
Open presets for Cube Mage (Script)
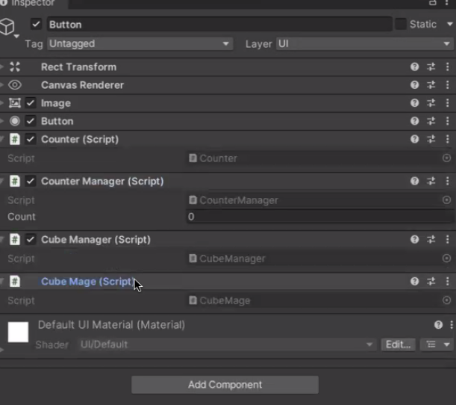point(431,281)
